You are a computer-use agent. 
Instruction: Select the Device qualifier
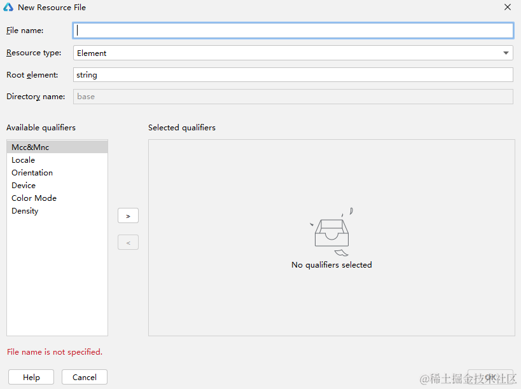coord(24,185)
